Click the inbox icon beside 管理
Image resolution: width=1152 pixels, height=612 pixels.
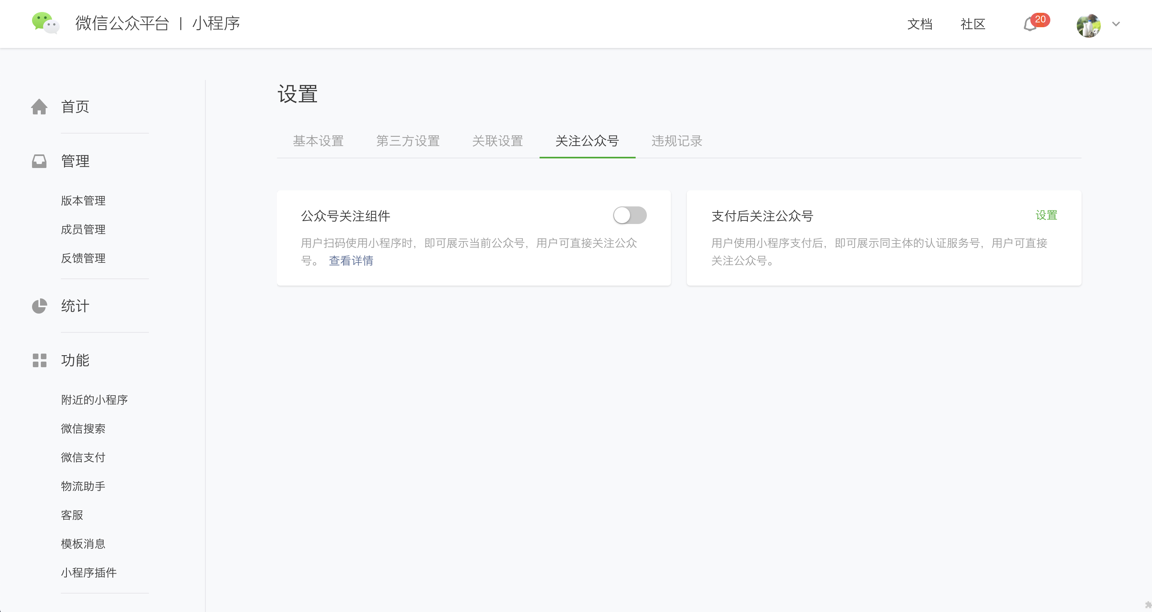coord(39,161)
